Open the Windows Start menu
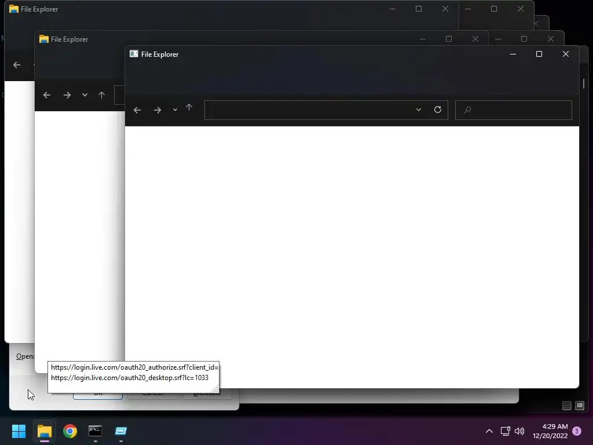This screenshot has height=445, width=593. point(19,431)
